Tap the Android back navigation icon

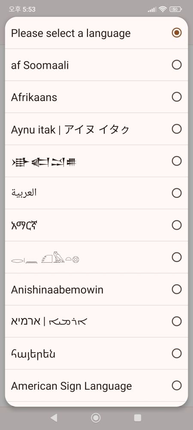[x=54, y=418]
